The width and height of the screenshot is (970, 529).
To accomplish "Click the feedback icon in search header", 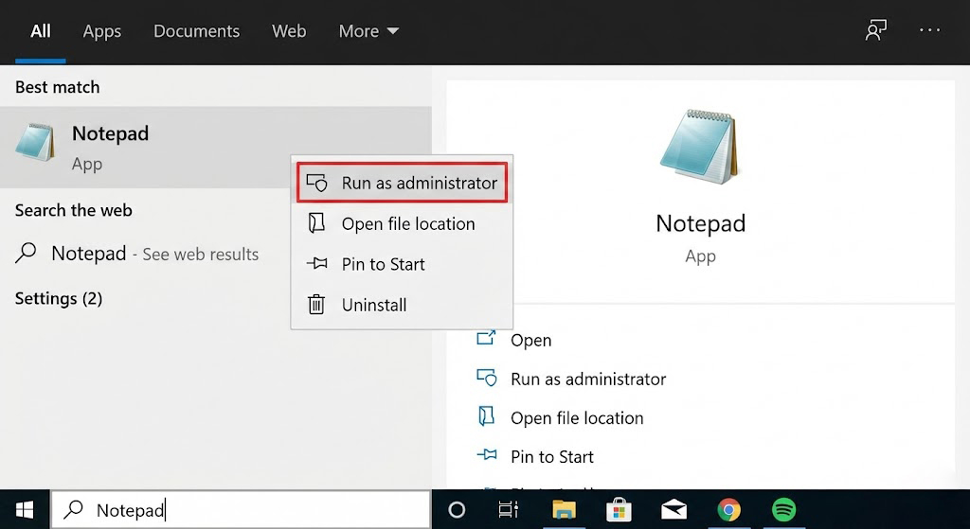I will click(875, 31).
